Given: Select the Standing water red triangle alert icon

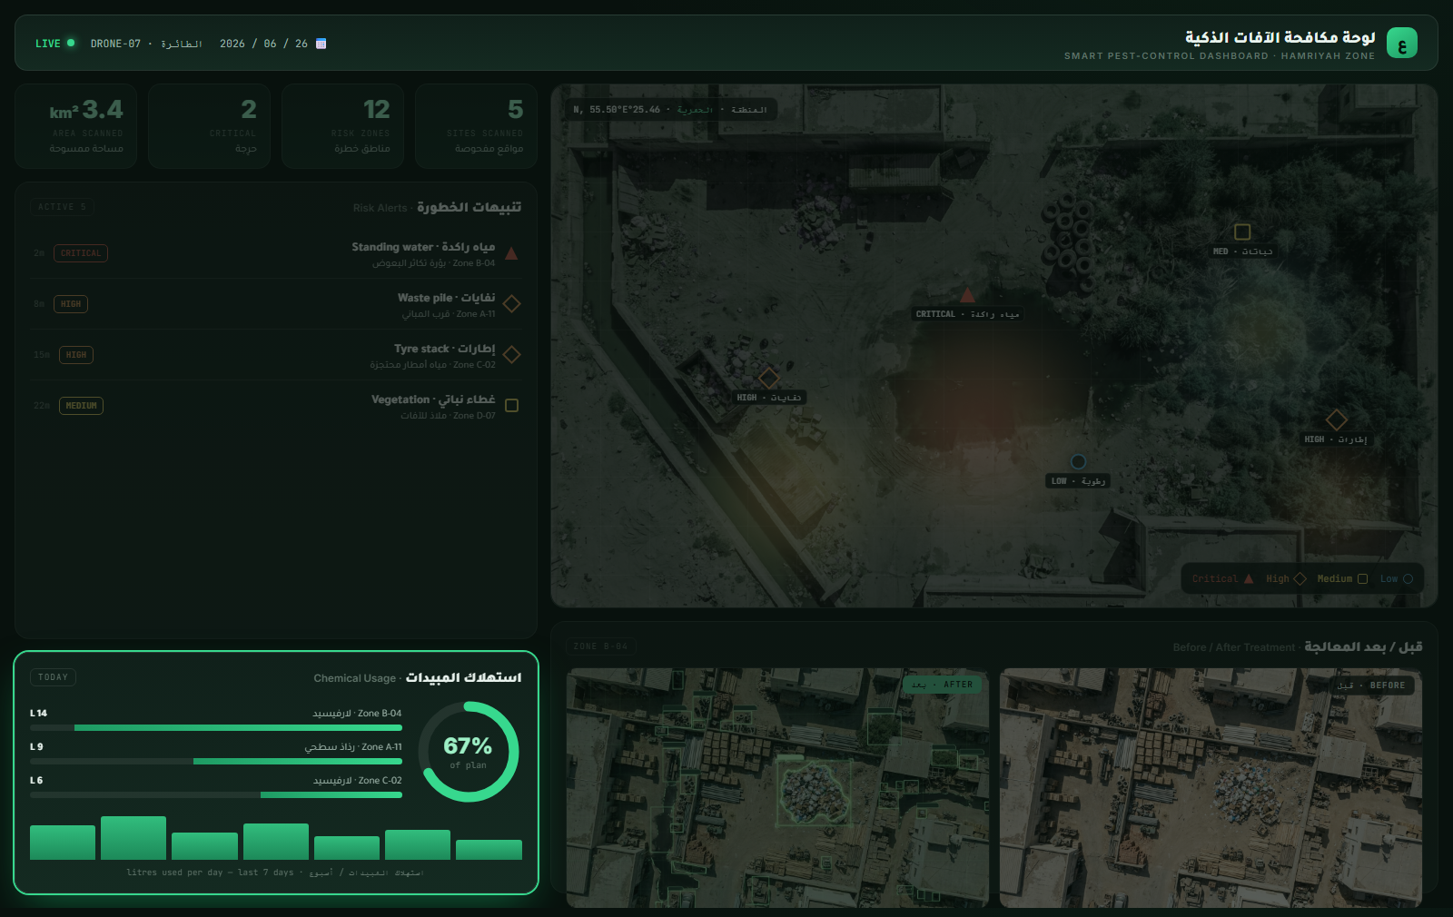Looking at the screenshot, I should tap(511, 253).
